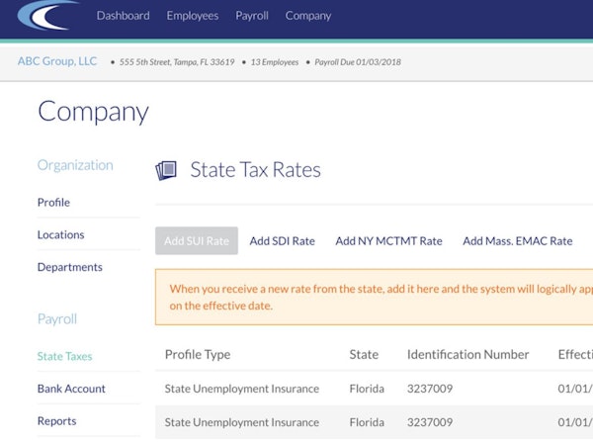
Task: Open the Payroll navigation tab
Action: (x=252, y=16)
